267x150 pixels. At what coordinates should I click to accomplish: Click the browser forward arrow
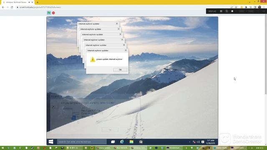pyautogui.click(x=8, y=7)
